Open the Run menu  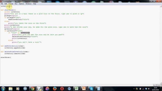16,4
